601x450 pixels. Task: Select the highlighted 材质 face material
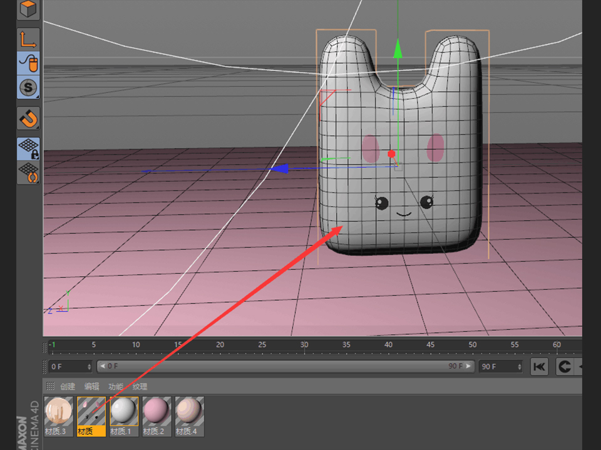coord(91,411)
